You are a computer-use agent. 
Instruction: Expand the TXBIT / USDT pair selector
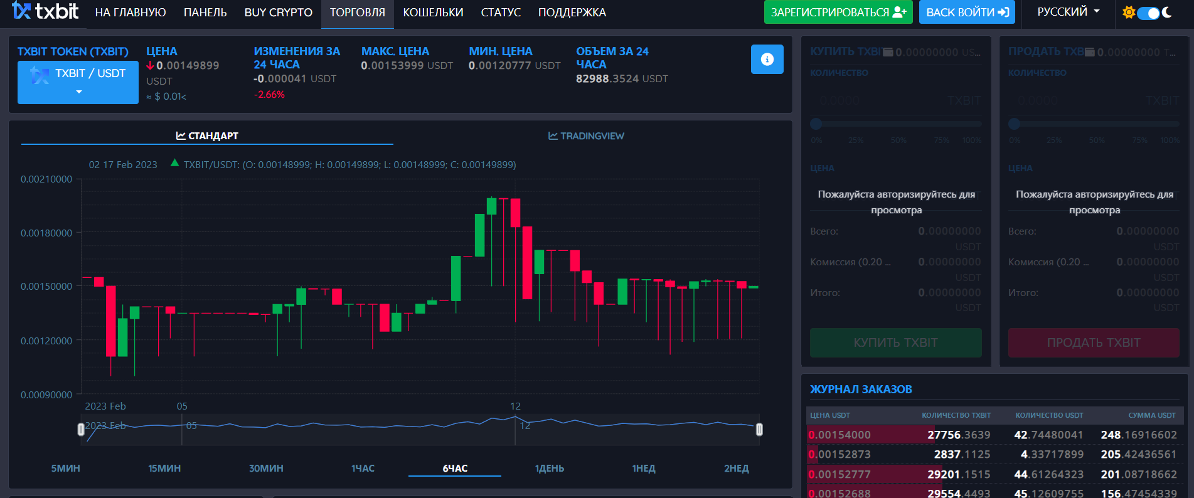pos(78,82)
